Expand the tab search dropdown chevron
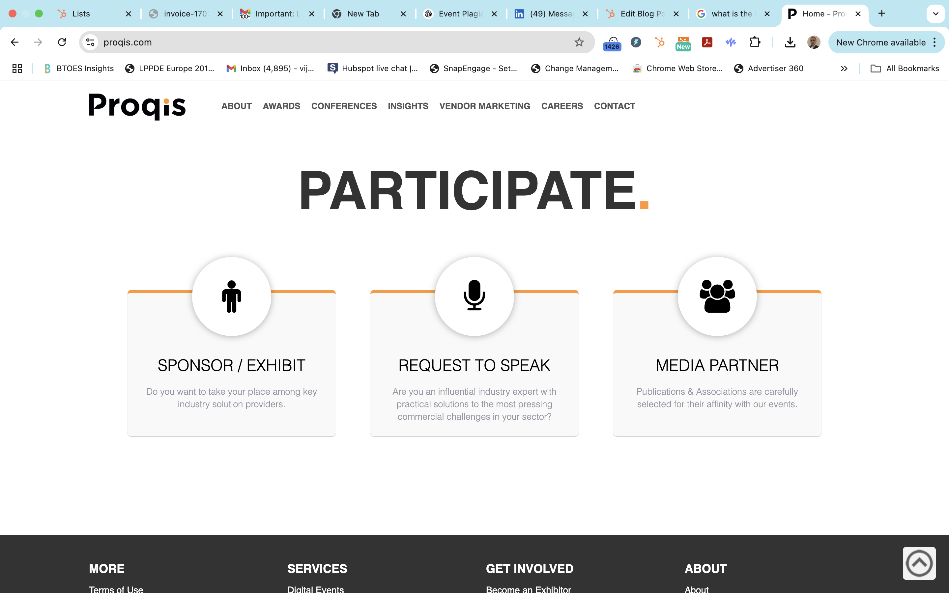This screenshot has height=593, width=949. [x=935, y=14]
